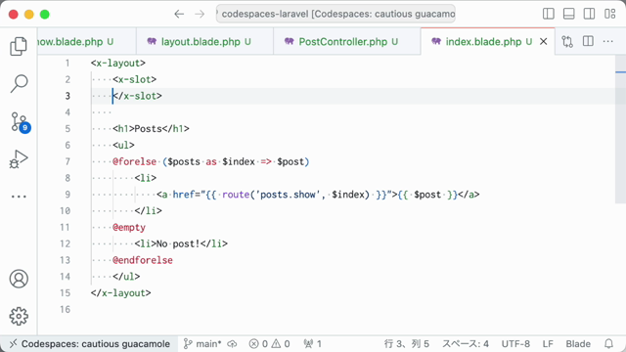The width and height of the screenshot is (626, 352).
Task: Open the Explorer files view
Action: [19, 46]
